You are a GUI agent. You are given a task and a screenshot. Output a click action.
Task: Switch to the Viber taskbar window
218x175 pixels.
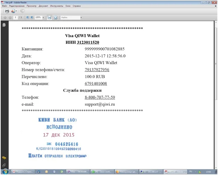(x=78, y=172)
